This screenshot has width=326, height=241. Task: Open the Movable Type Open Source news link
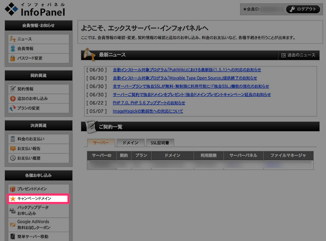(185, 78)
